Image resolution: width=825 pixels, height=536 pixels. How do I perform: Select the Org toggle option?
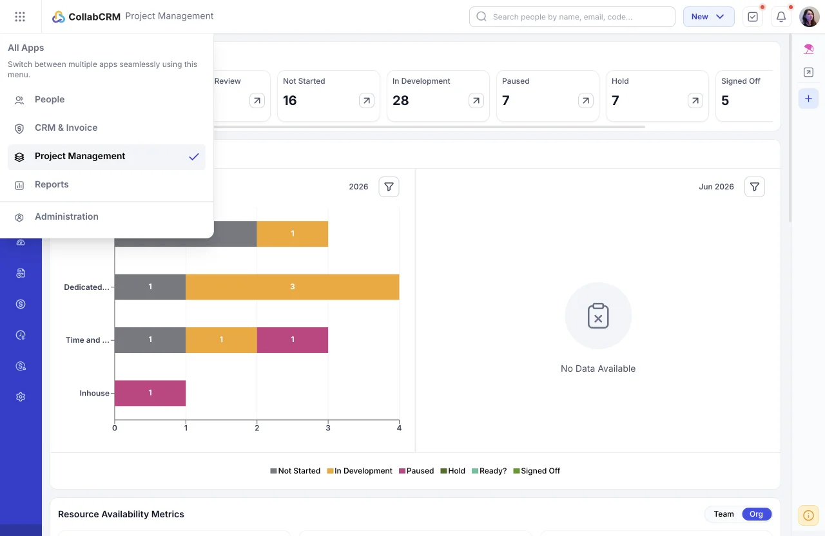pos(757,514)
